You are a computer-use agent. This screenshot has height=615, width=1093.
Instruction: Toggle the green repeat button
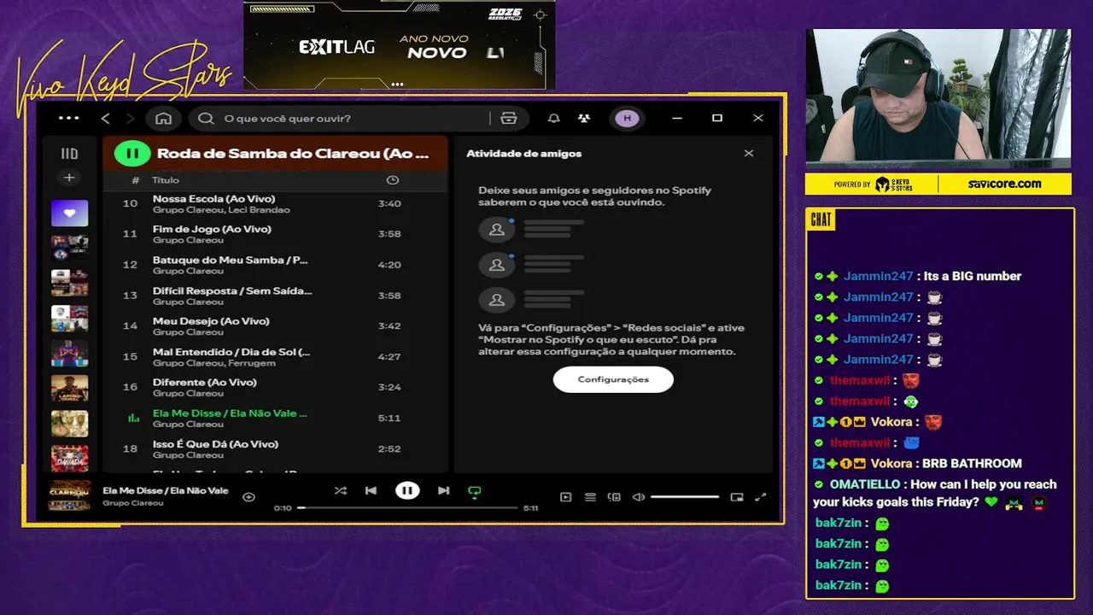474,491
